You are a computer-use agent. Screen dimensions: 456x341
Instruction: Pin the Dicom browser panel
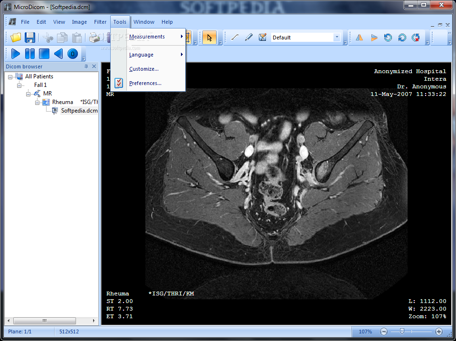[x=86, y=66]
